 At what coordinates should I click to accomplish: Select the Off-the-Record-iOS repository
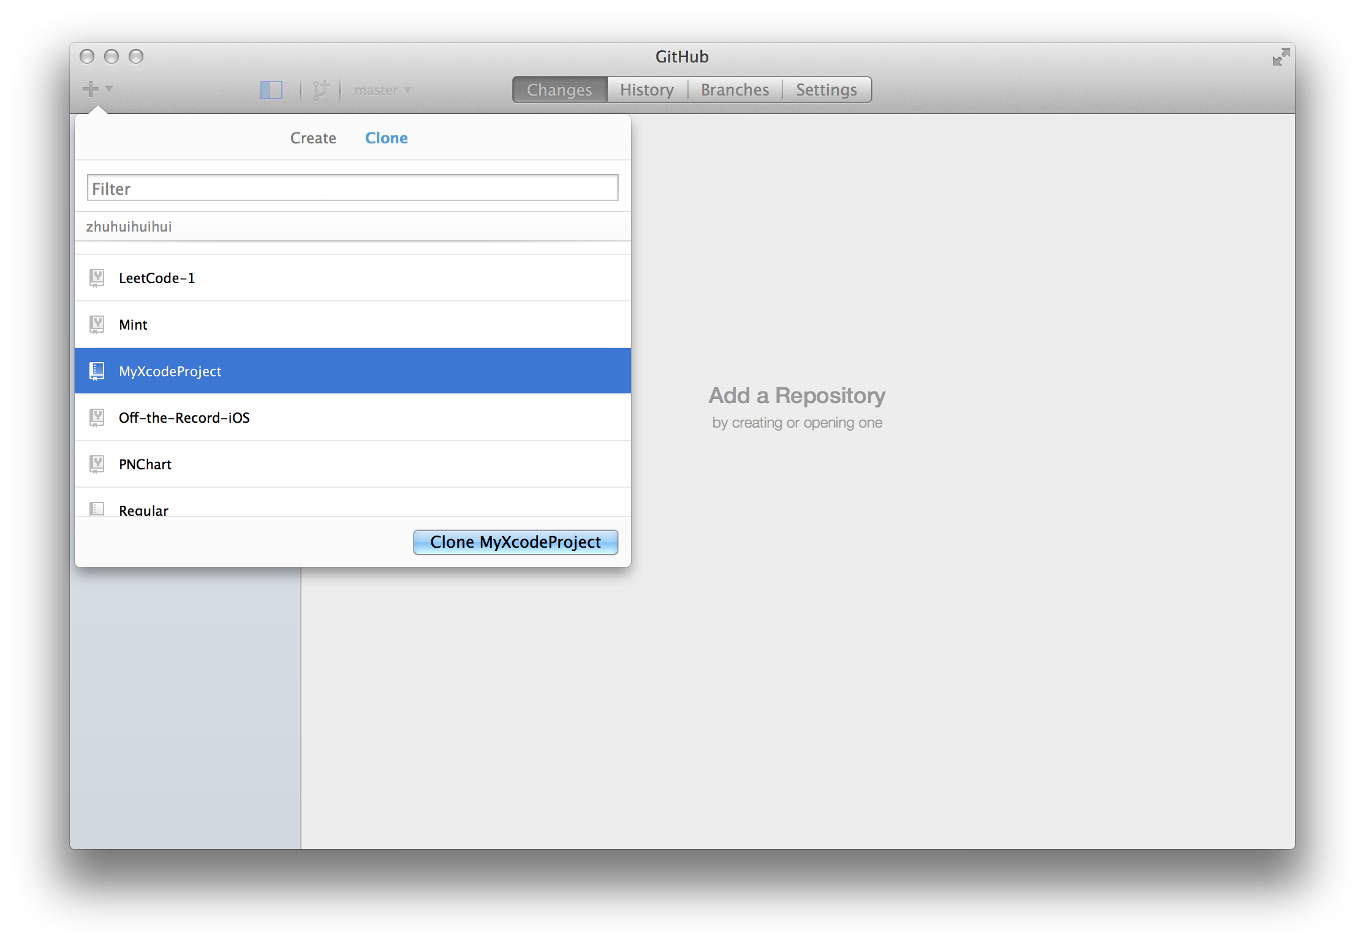point(353,417)
